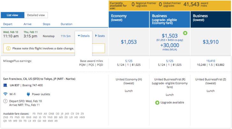The width and height of the screenshot is (232, 129).
Task: Click the dark Business (lowest) column header
Action: tap(211, 19)
